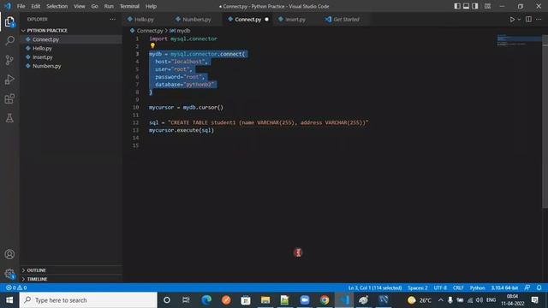Place cursor on mycursor = mydb.cursor() line

click(x=186, y=107)
